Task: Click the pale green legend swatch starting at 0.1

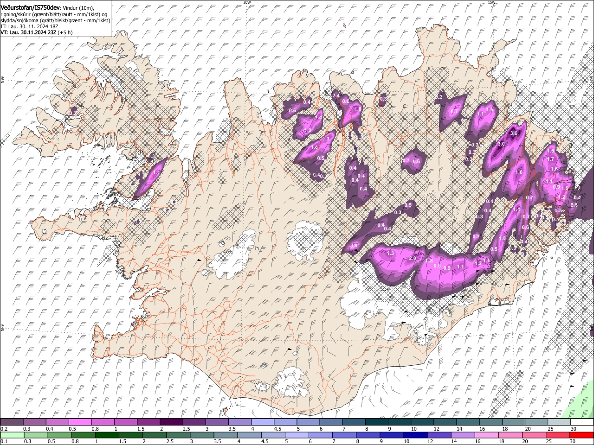Action: pyautogui.click(x=12, y=435)
